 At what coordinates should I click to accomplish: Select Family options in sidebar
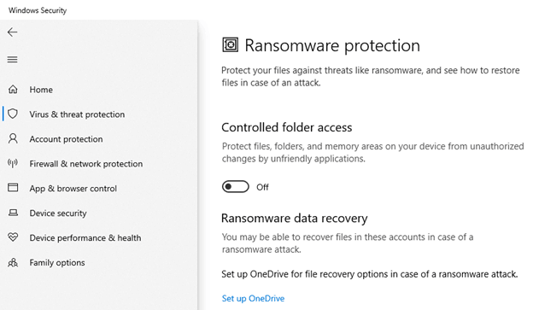[x=57, y=263]
